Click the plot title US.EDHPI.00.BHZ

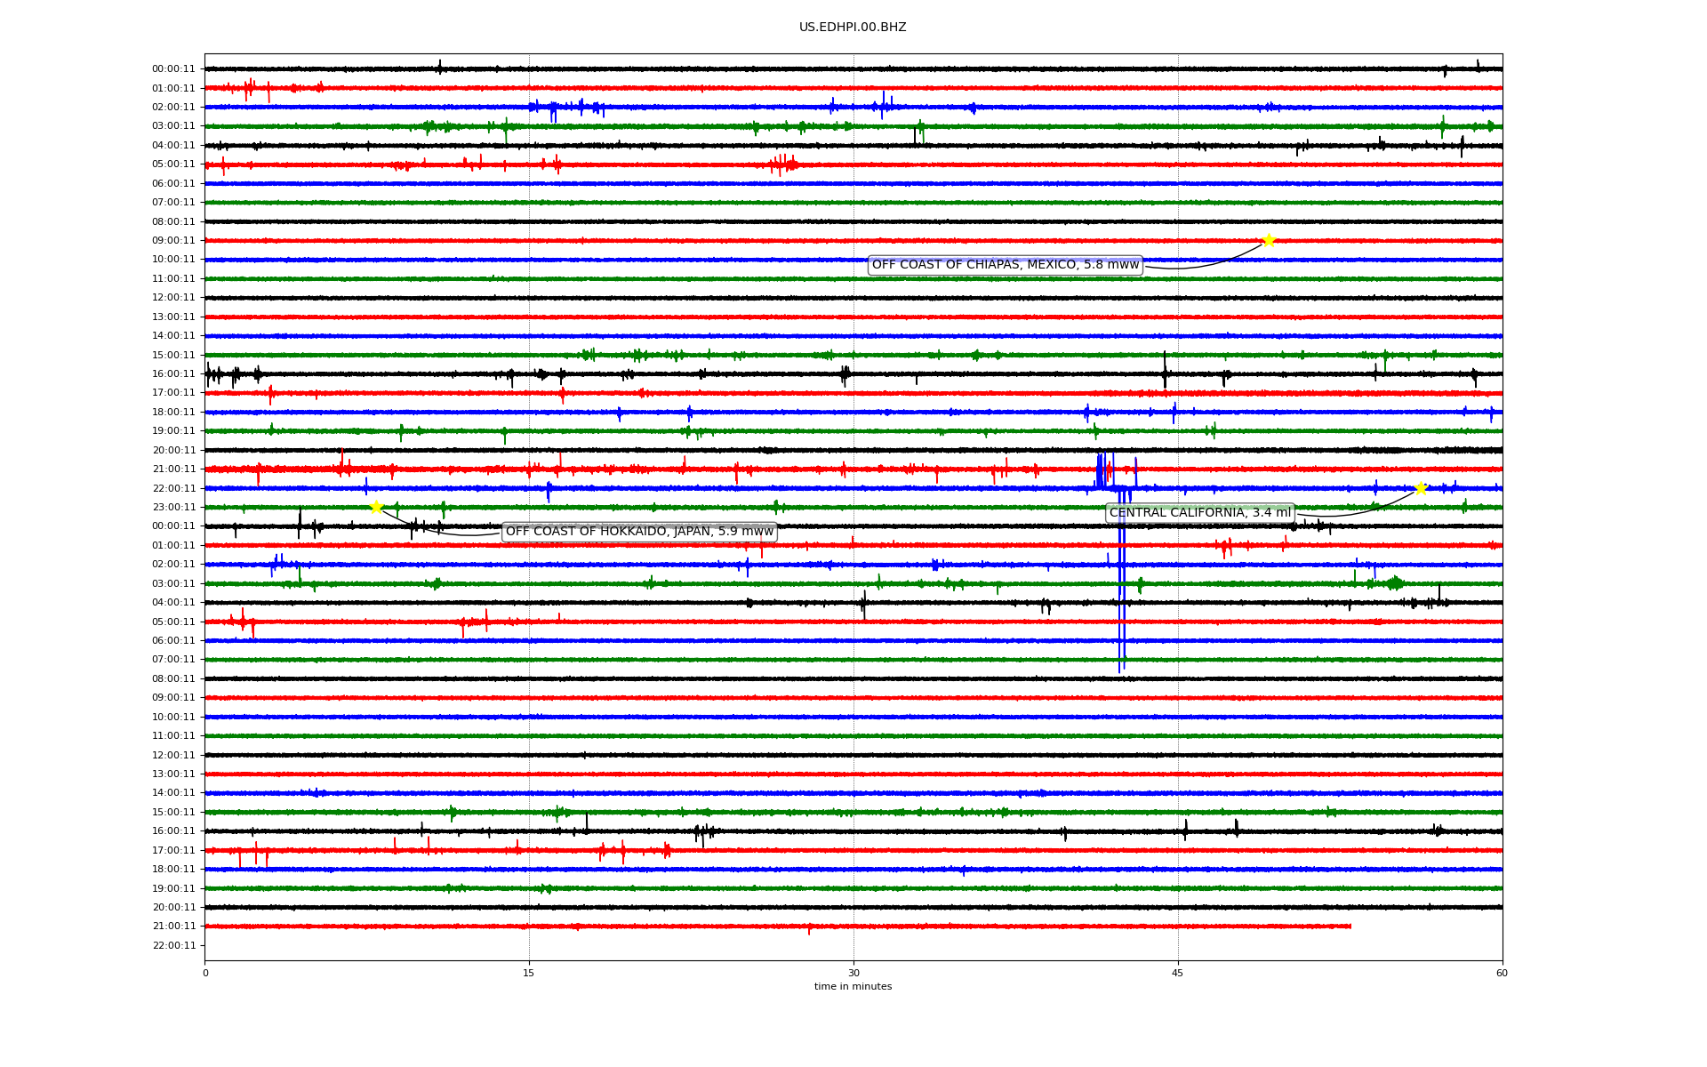(x=853, y=28)
